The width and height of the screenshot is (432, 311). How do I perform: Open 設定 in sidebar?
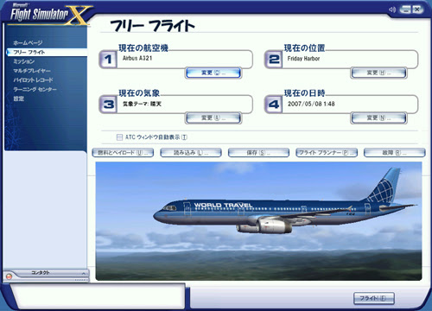click(x=18, y=98)
